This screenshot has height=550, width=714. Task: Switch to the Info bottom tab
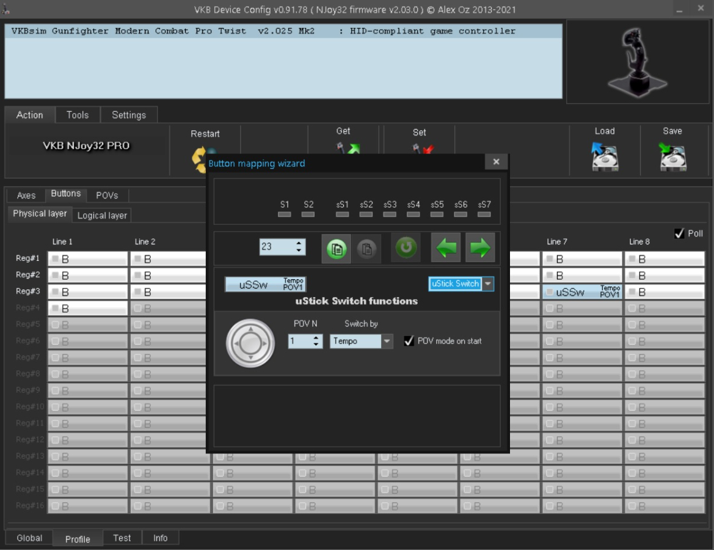[160, 538]
